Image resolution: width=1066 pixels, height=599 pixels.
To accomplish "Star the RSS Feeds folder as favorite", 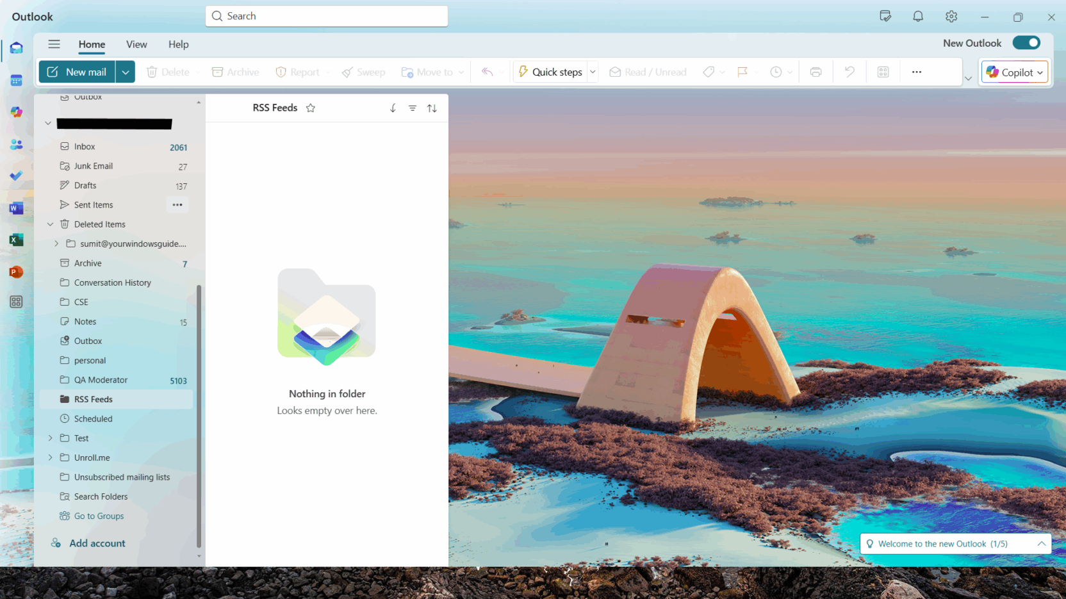I will coord(311,108).
